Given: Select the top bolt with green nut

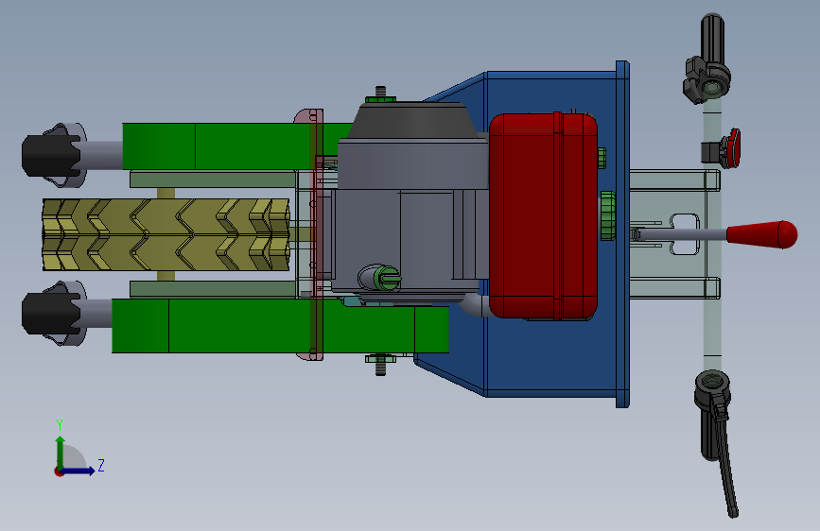Looking at the screenshot, I should pos(381,95).
